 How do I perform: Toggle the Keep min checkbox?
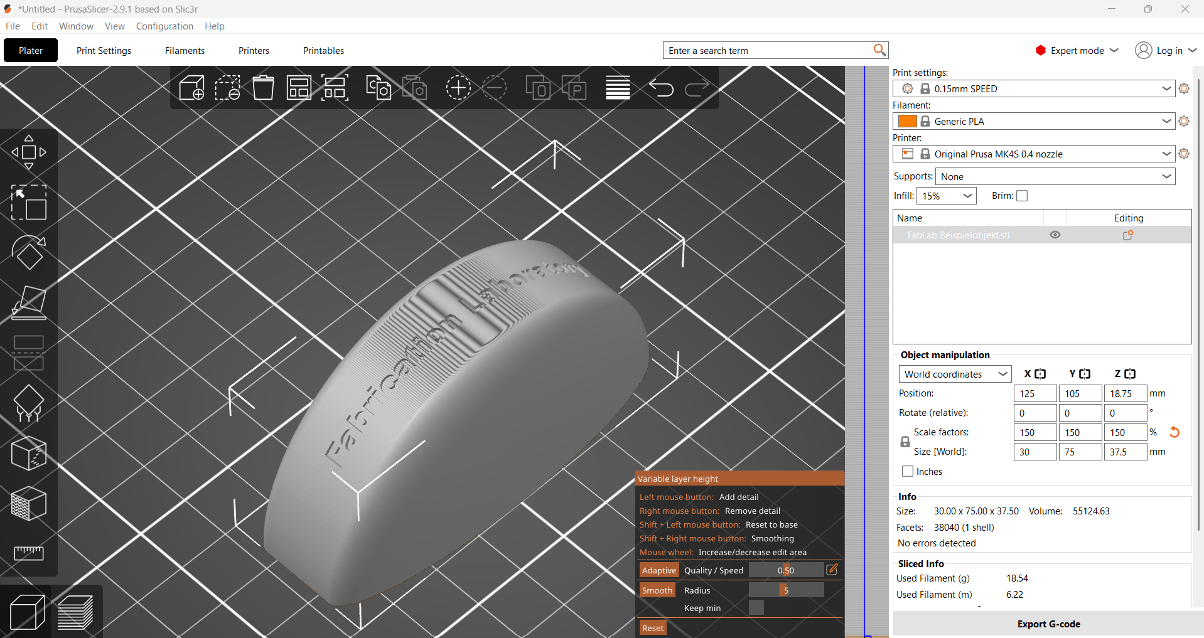pyautogui.click(x=756, y=607)
